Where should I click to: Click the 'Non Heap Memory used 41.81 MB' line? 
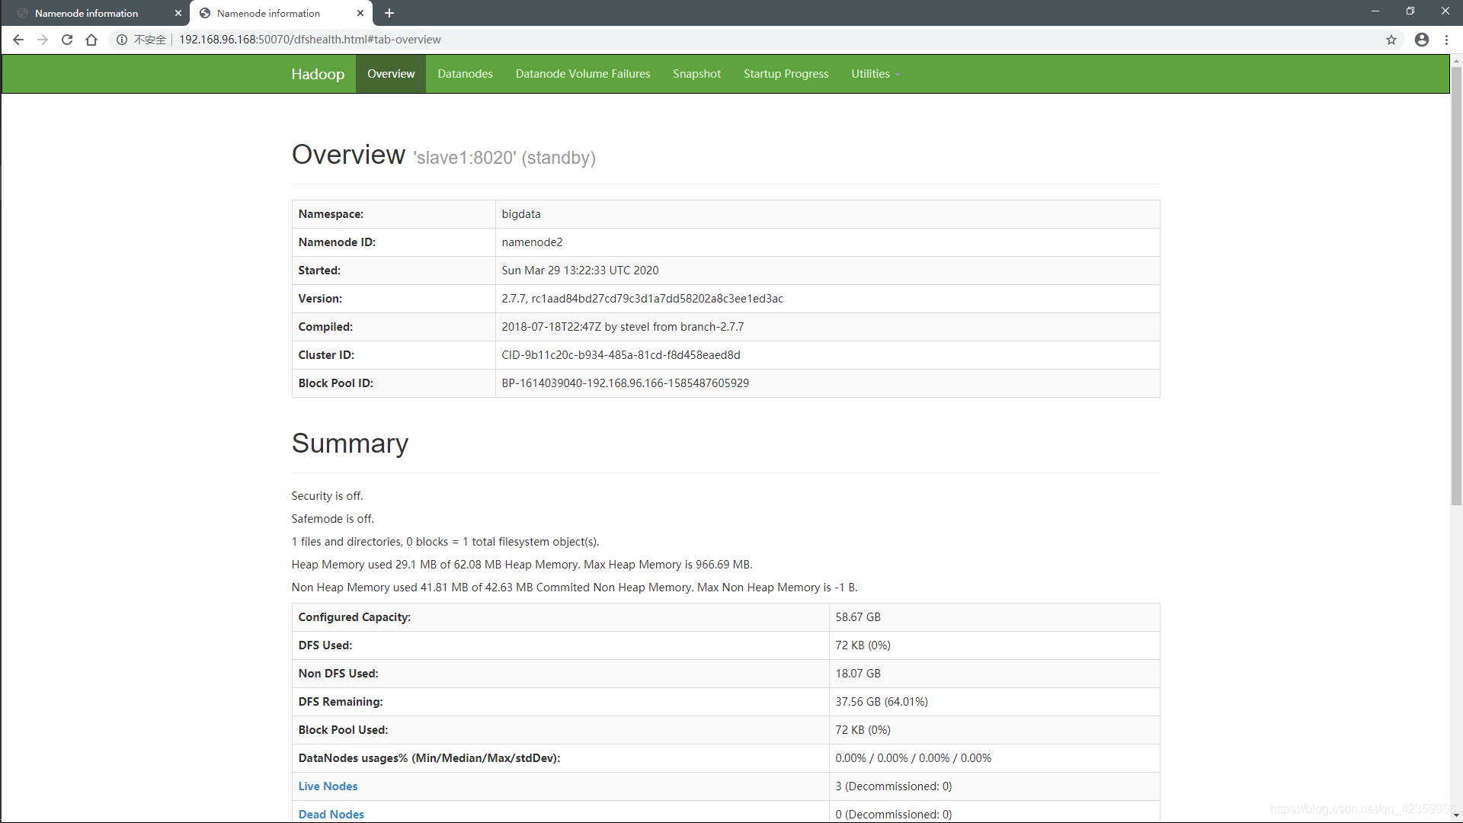pyautogui.click(x=575, y=588)
